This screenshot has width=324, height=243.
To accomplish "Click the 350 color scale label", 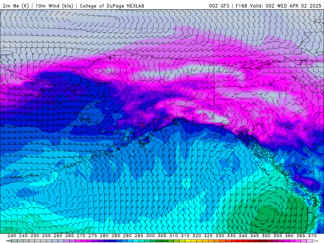I will pos(266,236).
